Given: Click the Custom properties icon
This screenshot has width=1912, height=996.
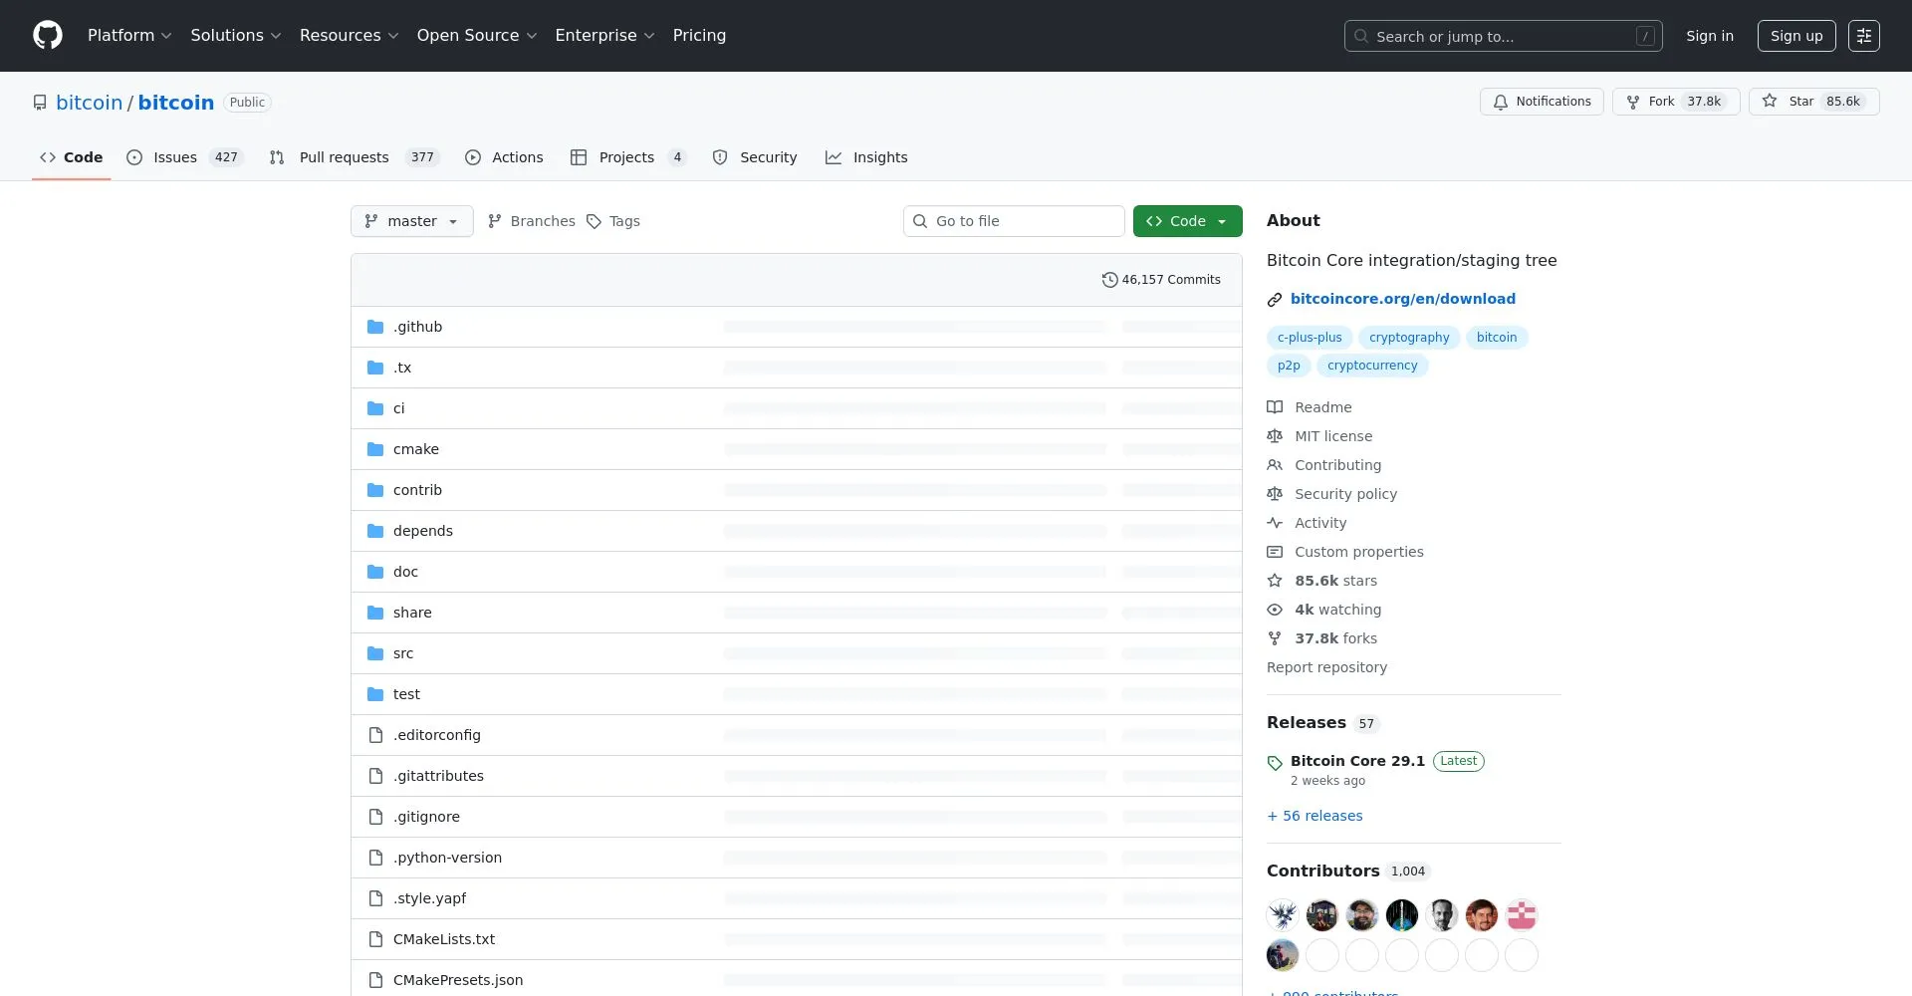Looking at the screenshot, I should pyautogui.click(x=1275, y=552).
